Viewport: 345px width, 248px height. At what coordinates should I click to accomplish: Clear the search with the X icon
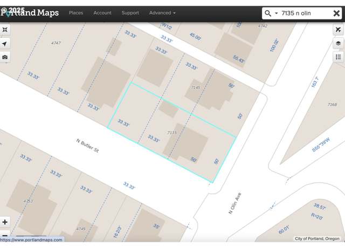[336, 13]
